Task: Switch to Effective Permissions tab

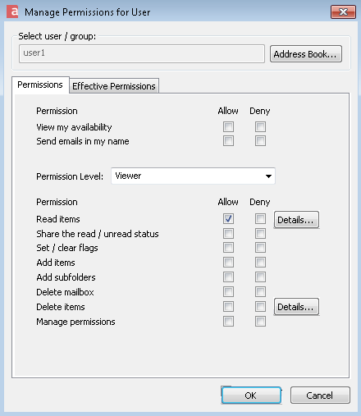Action: tap(114, 86)
